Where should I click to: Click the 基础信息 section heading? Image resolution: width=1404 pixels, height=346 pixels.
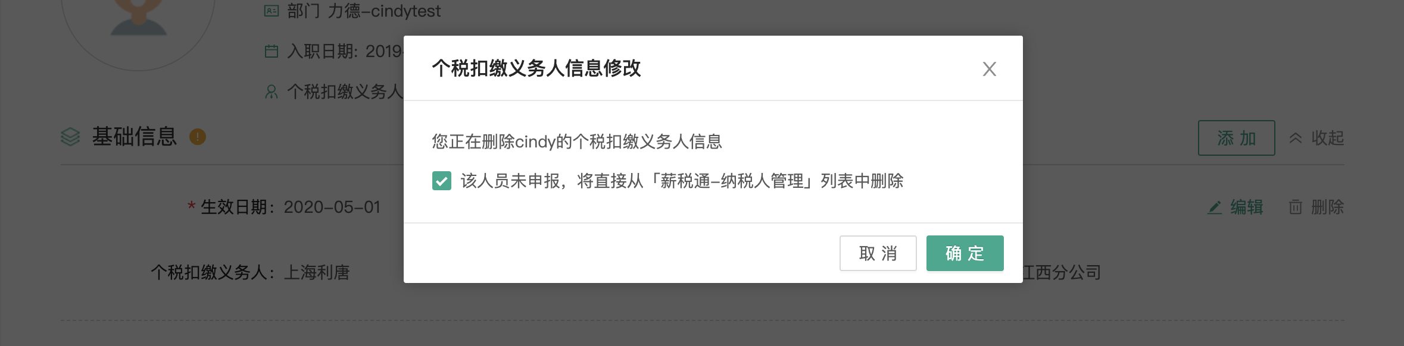pyautogui.click(x=135, y=137)
